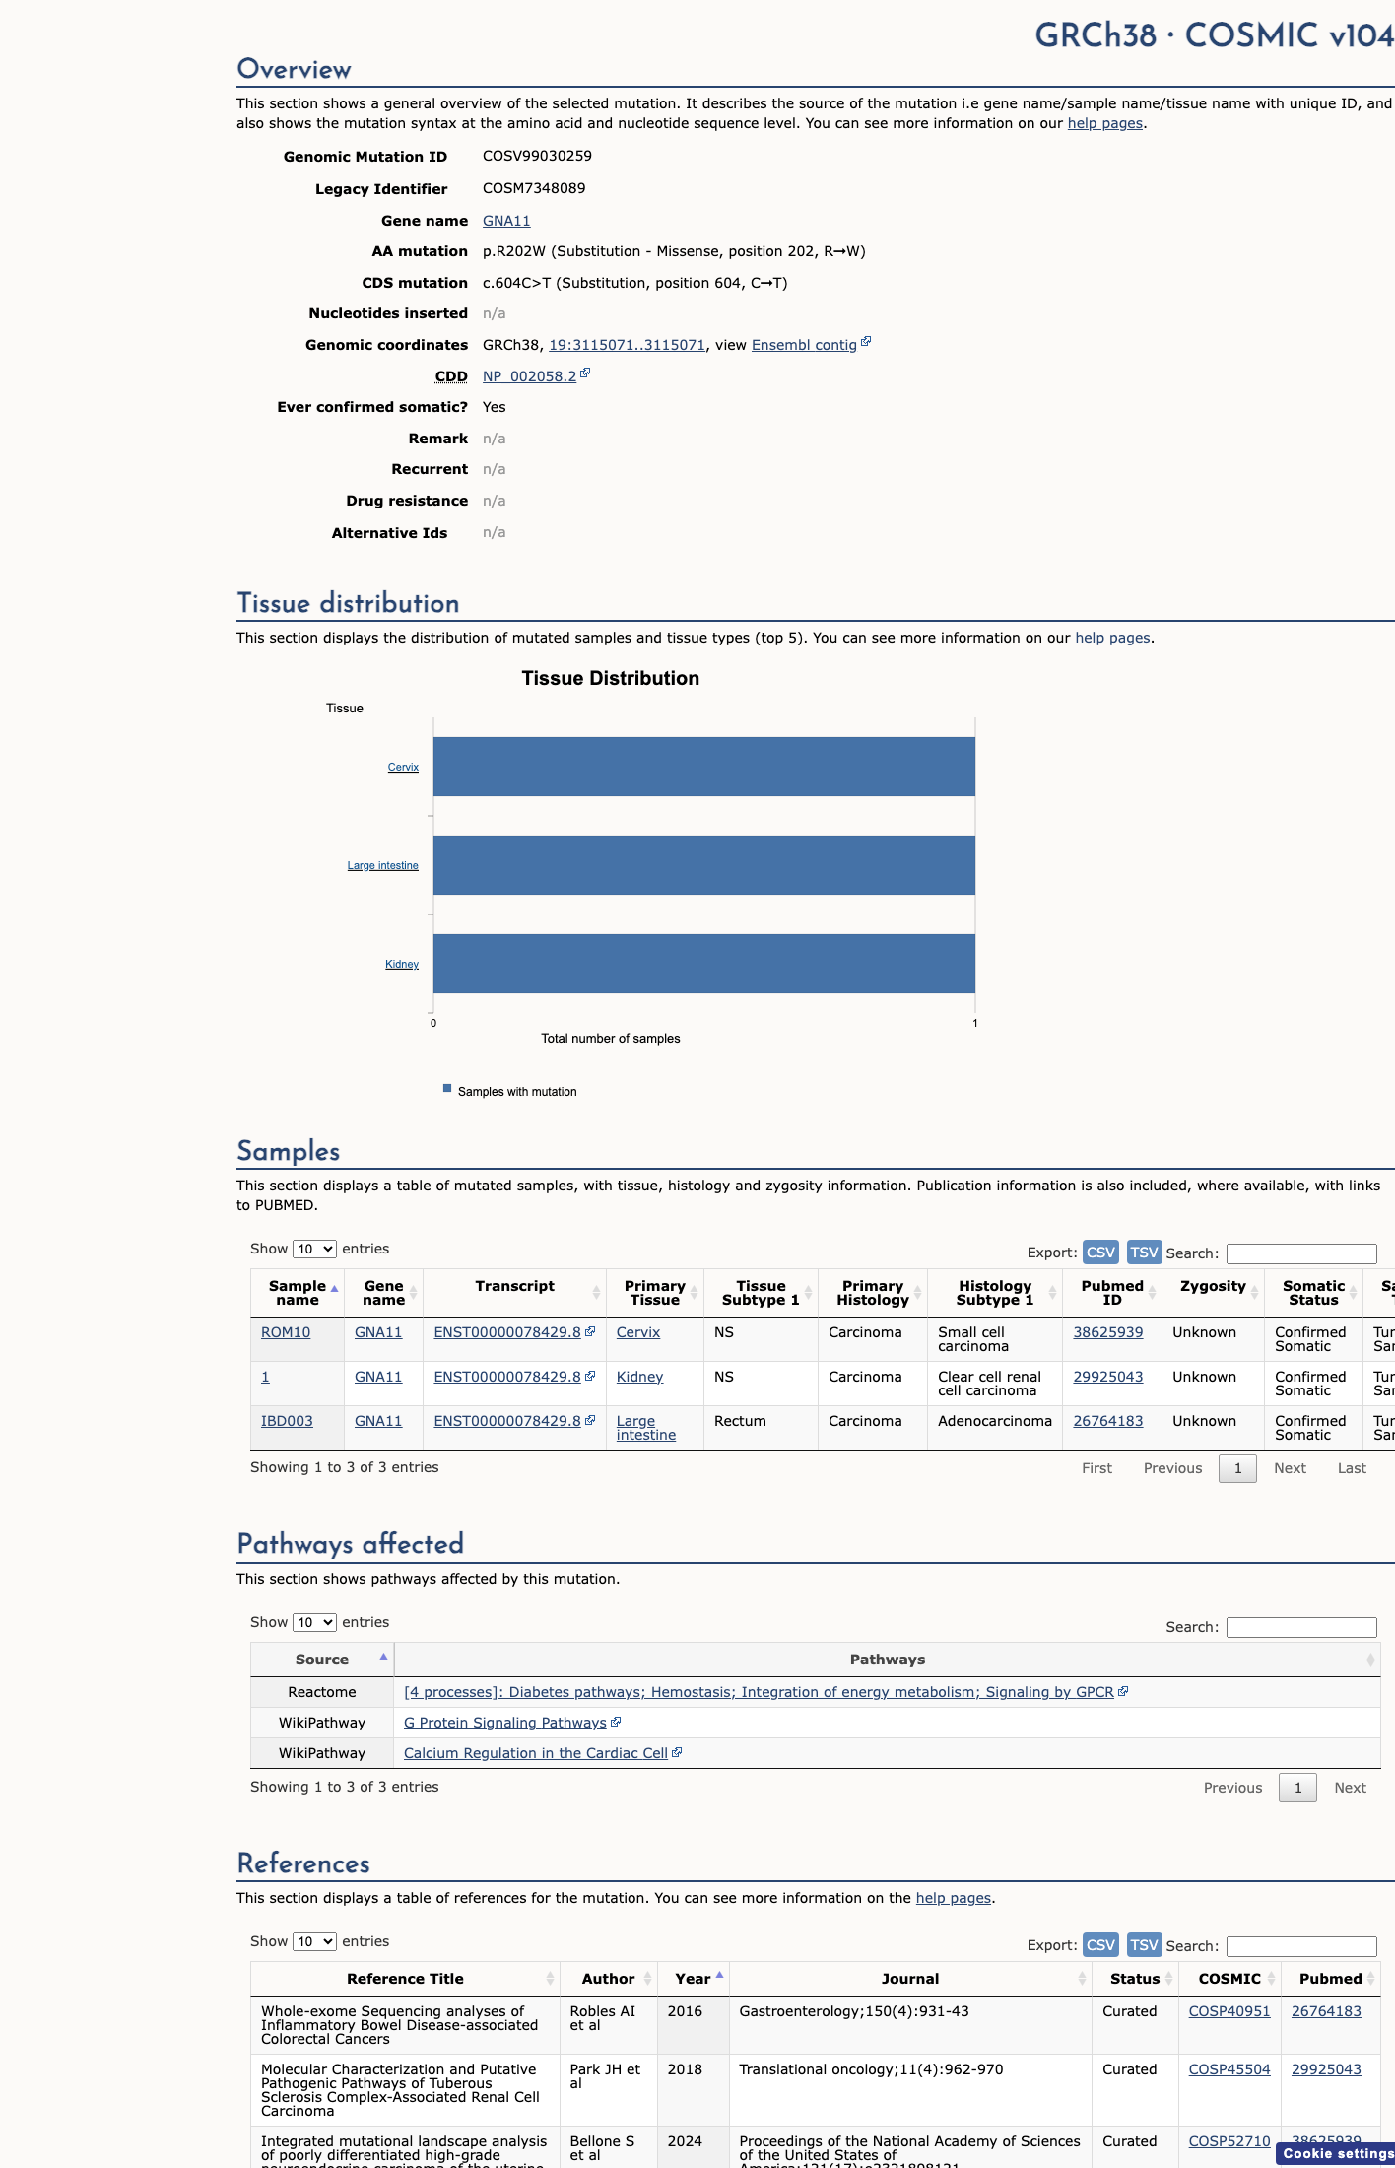The height and width of the screenshot is (2168, 1395).
Task: Open transcript ENST00000078429.8 in ROM10 row
Action: click(507, 1332)
